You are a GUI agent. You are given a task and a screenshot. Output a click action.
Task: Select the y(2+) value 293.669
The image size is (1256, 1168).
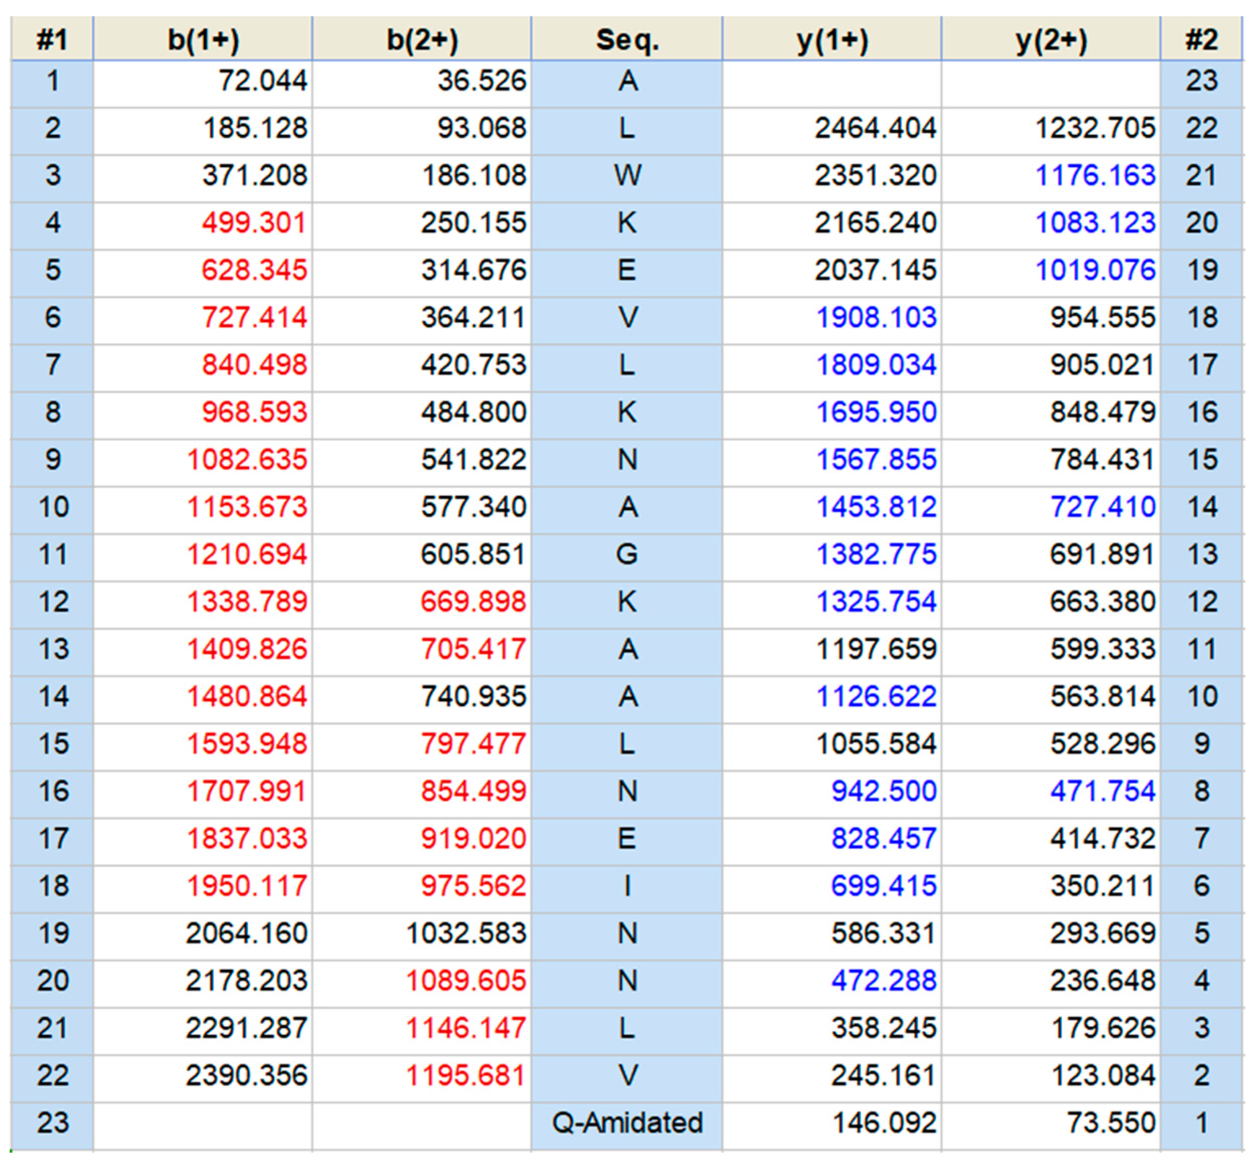[x=1103, y=934]
